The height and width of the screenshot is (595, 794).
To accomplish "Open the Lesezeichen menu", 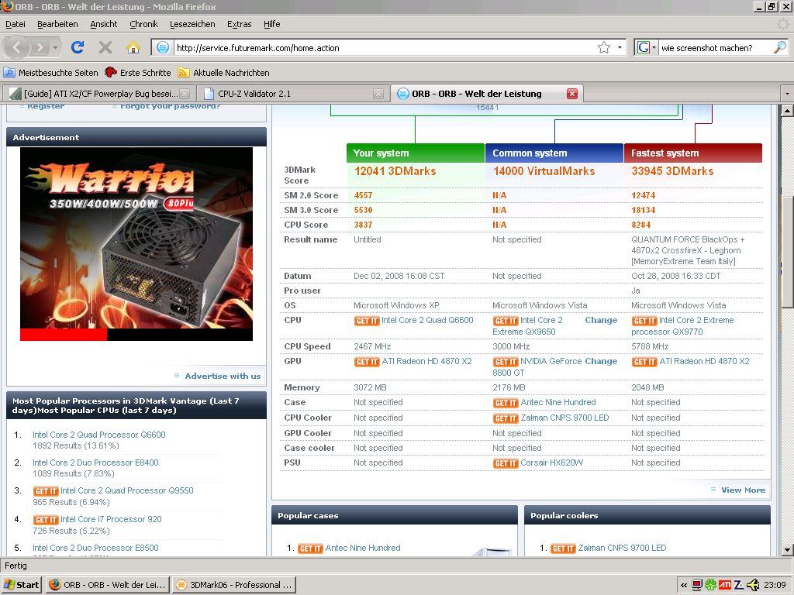I will pyautogui.click(x=192, y=24).
